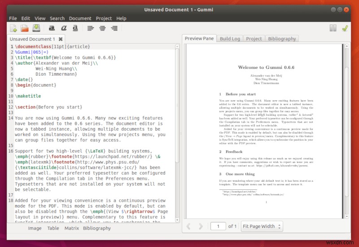Create a new document with toolbar icon
Screen dimensions: 359x247
coord(13,28)
